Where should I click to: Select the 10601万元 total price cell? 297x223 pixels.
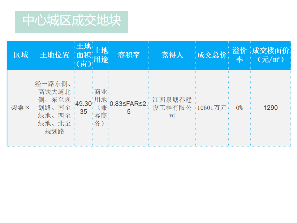coord(212,108)
